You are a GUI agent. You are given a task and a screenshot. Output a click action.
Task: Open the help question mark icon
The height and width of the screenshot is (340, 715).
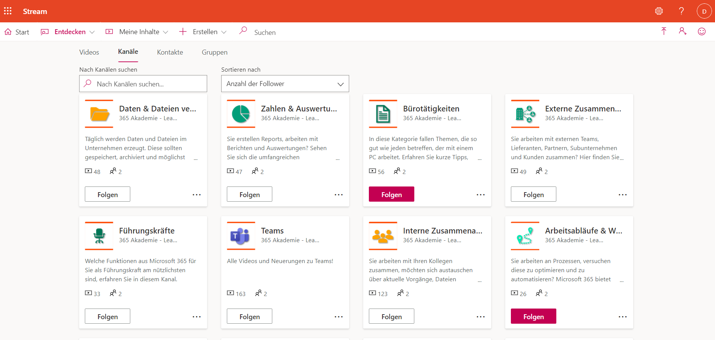[681, 11]
